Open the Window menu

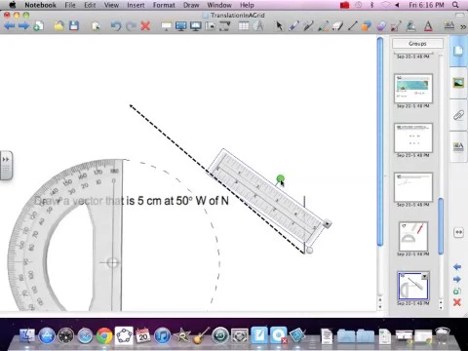(x=219, y=5)
